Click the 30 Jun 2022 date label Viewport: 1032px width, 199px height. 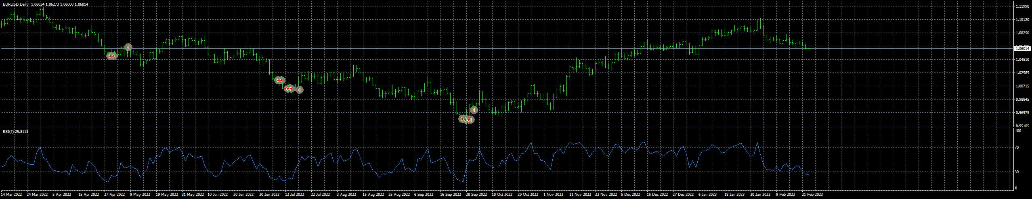click(269, 194)
